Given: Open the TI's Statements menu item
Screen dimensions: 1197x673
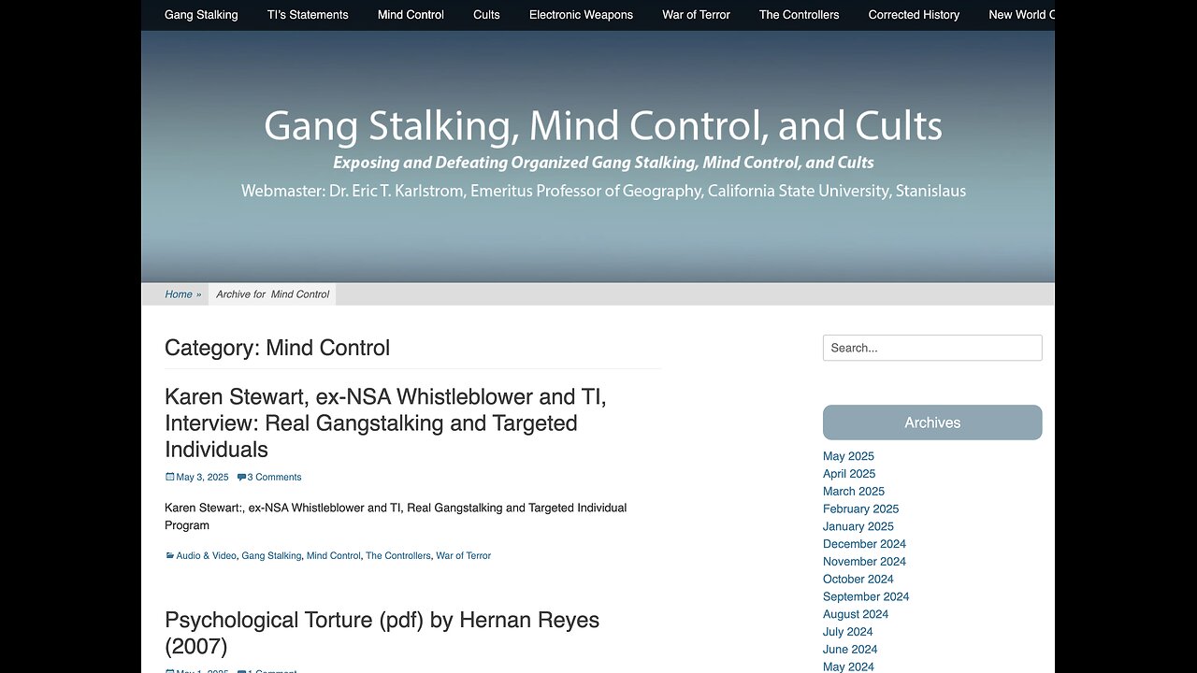Looking at the screenshot, I should click(308, 15).
